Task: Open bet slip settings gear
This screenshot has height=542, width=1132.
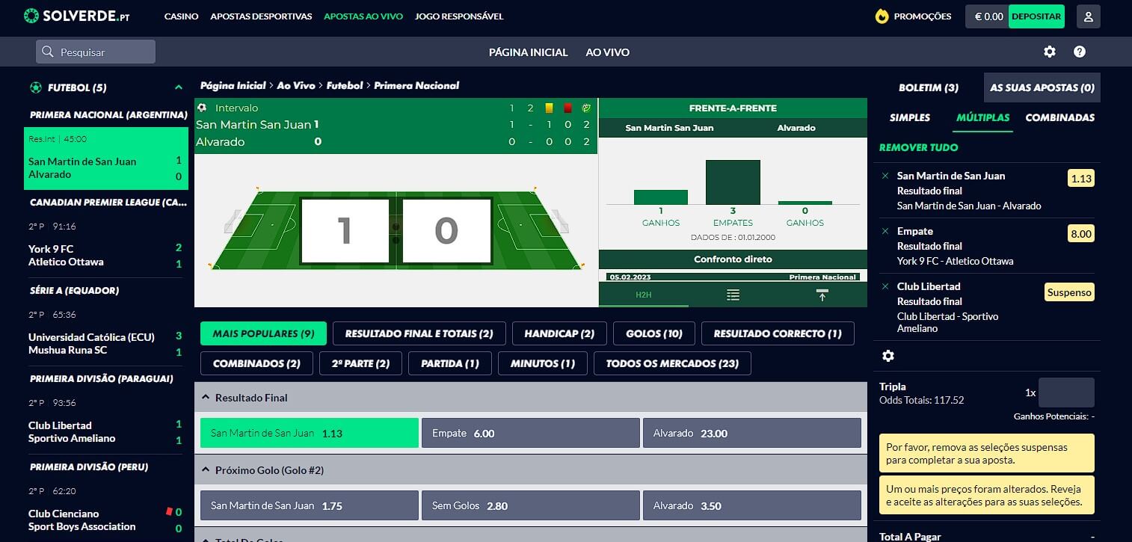Action: point(888,356)
